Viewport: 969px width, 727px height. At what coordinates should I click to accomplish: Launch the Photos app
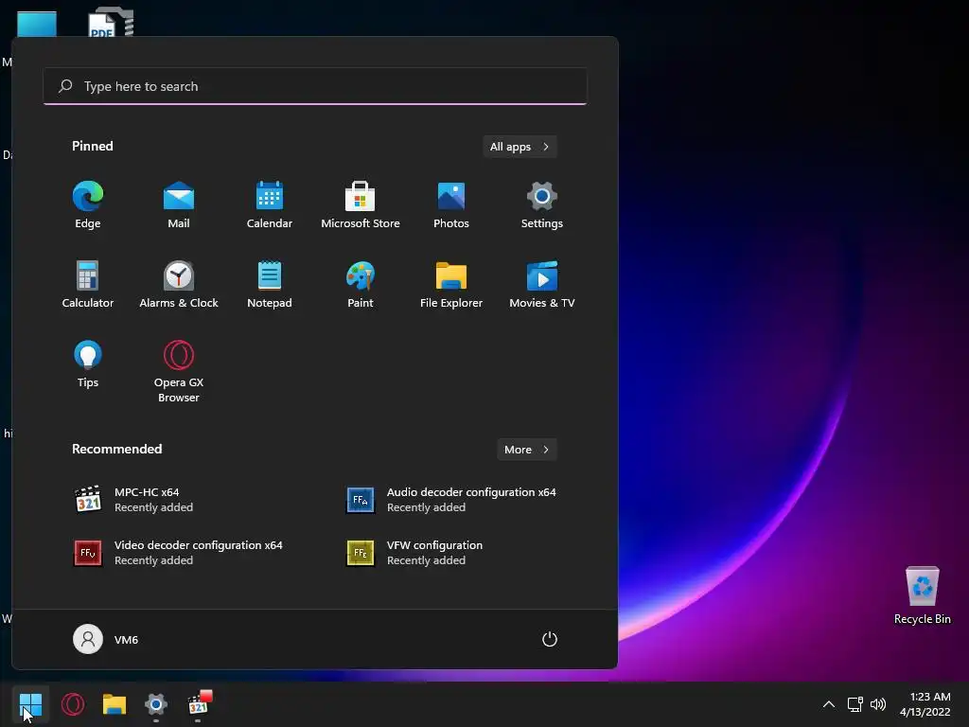[x=451, y=205]
